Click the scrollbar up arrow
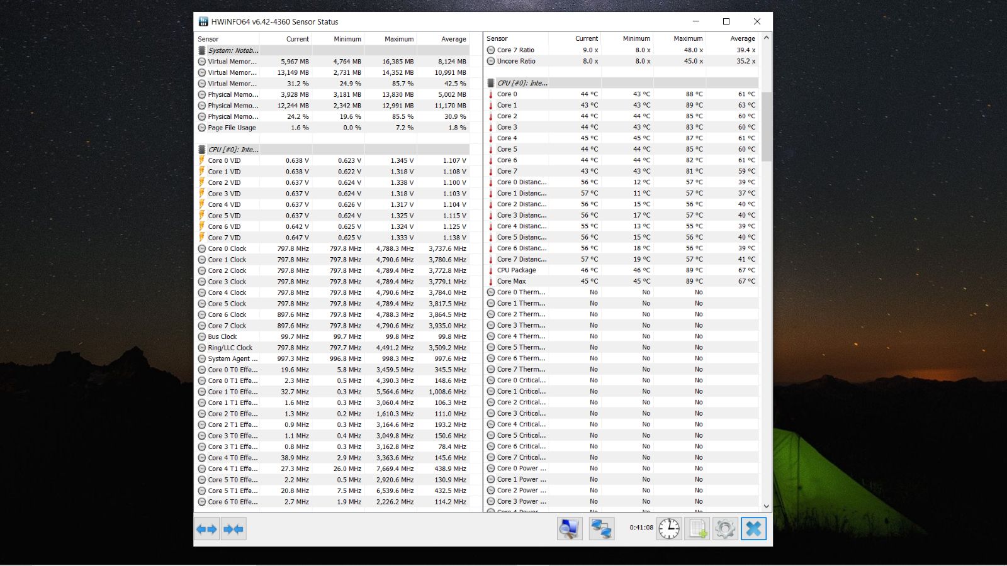The height and width of the screenshot is (566, 1007). 766,38
